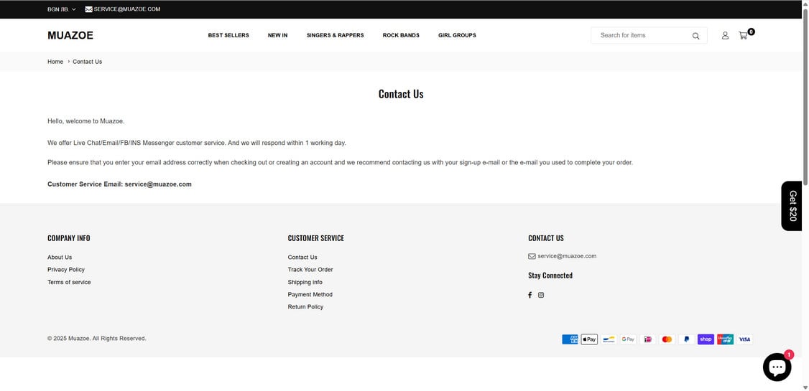Click the Customer Service Email line in the page
Image resolution: width=809 pixels, height=391 pixels.
pos(119,184)
